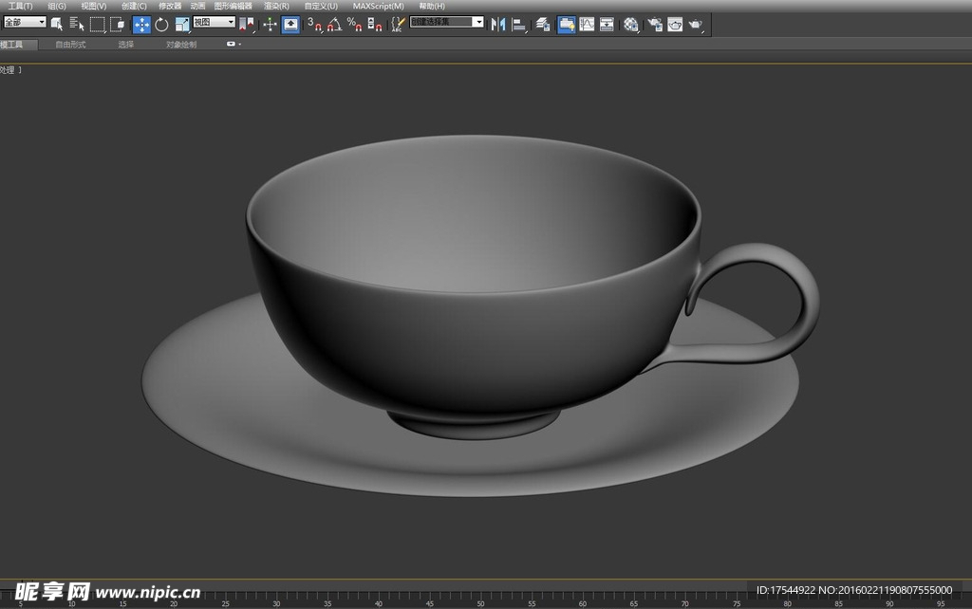Expand the 创建选择集 named selection dropdown

pyautogui.click(x=477, y=22)
